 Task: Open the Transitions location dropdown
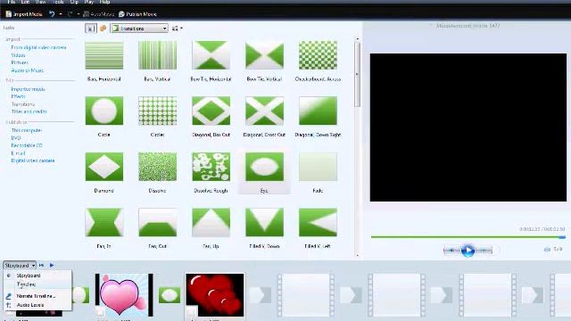pos(139,28)
